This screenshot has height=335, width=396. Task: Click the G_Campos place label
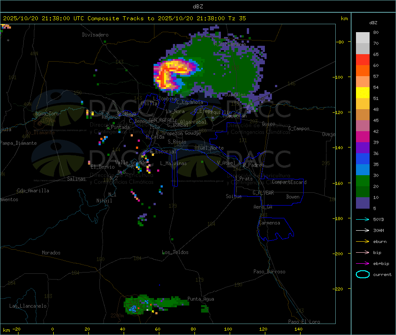299,129
